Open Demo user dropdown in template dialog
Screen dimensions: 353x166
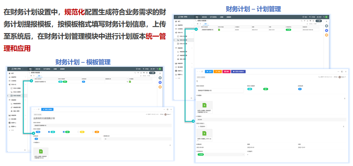point(168,114)
